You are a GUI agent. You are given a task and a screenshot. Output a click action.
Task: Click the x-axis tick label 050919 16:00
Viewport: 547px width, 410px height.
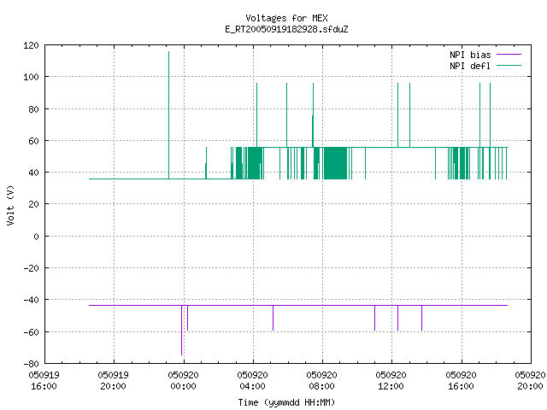44,380
